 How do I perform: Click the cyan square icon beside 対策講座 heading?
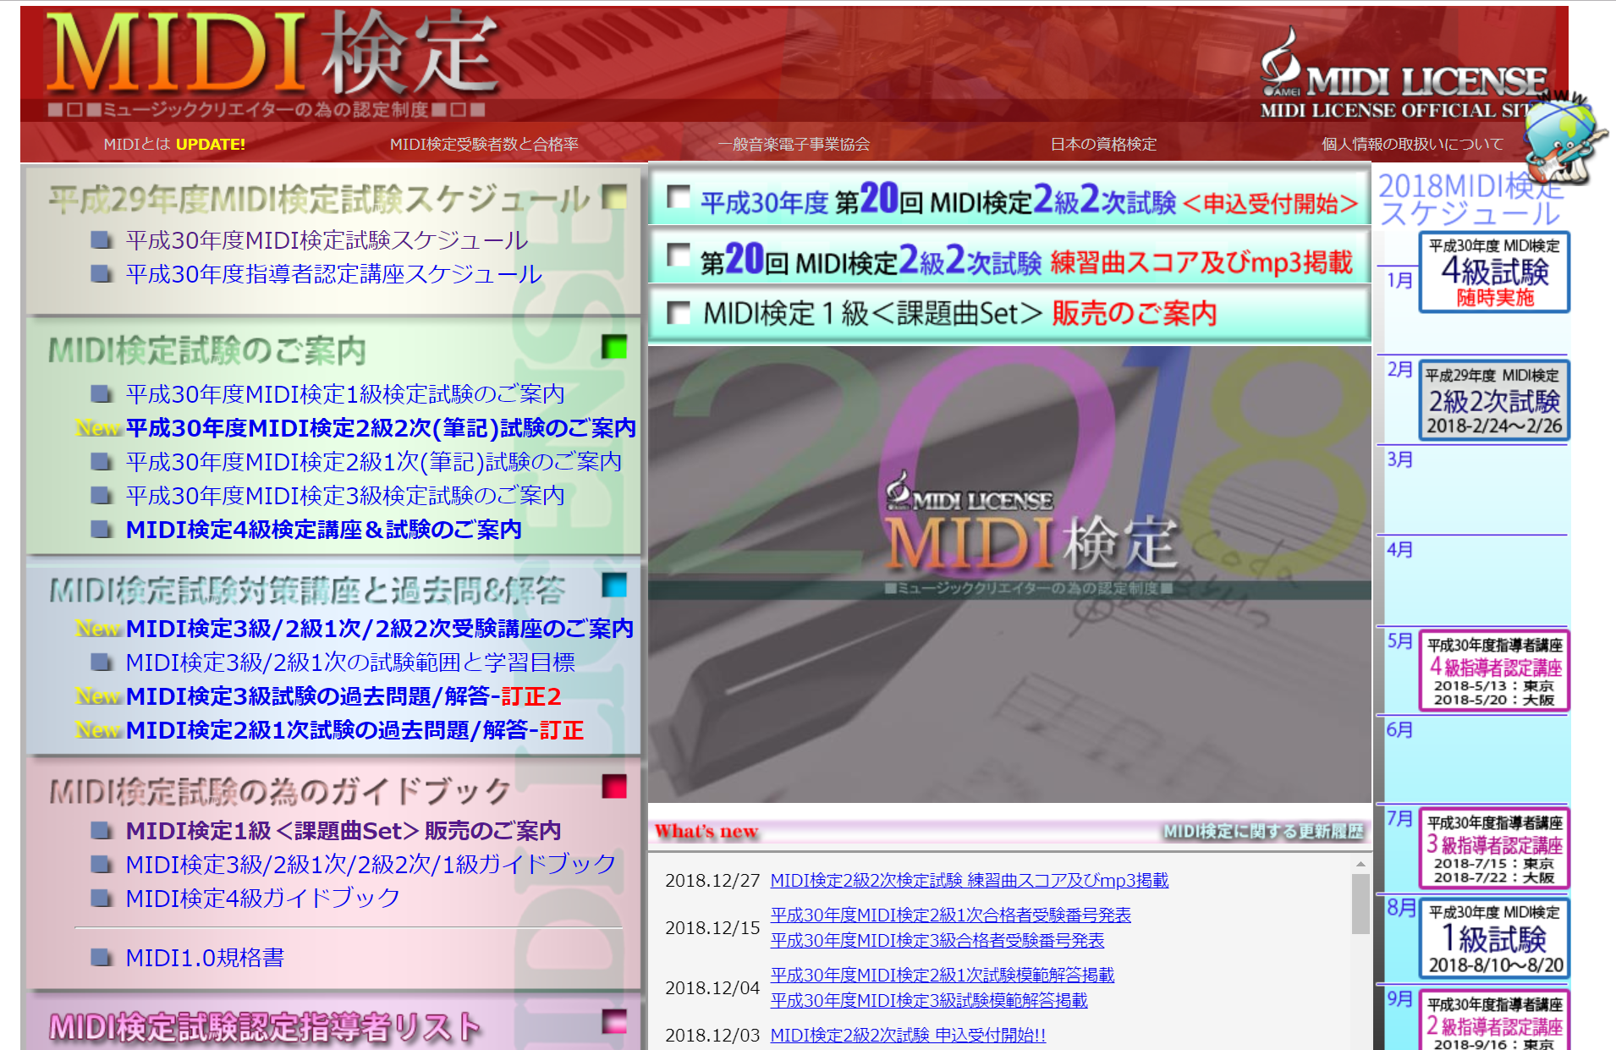click(615, 585)
